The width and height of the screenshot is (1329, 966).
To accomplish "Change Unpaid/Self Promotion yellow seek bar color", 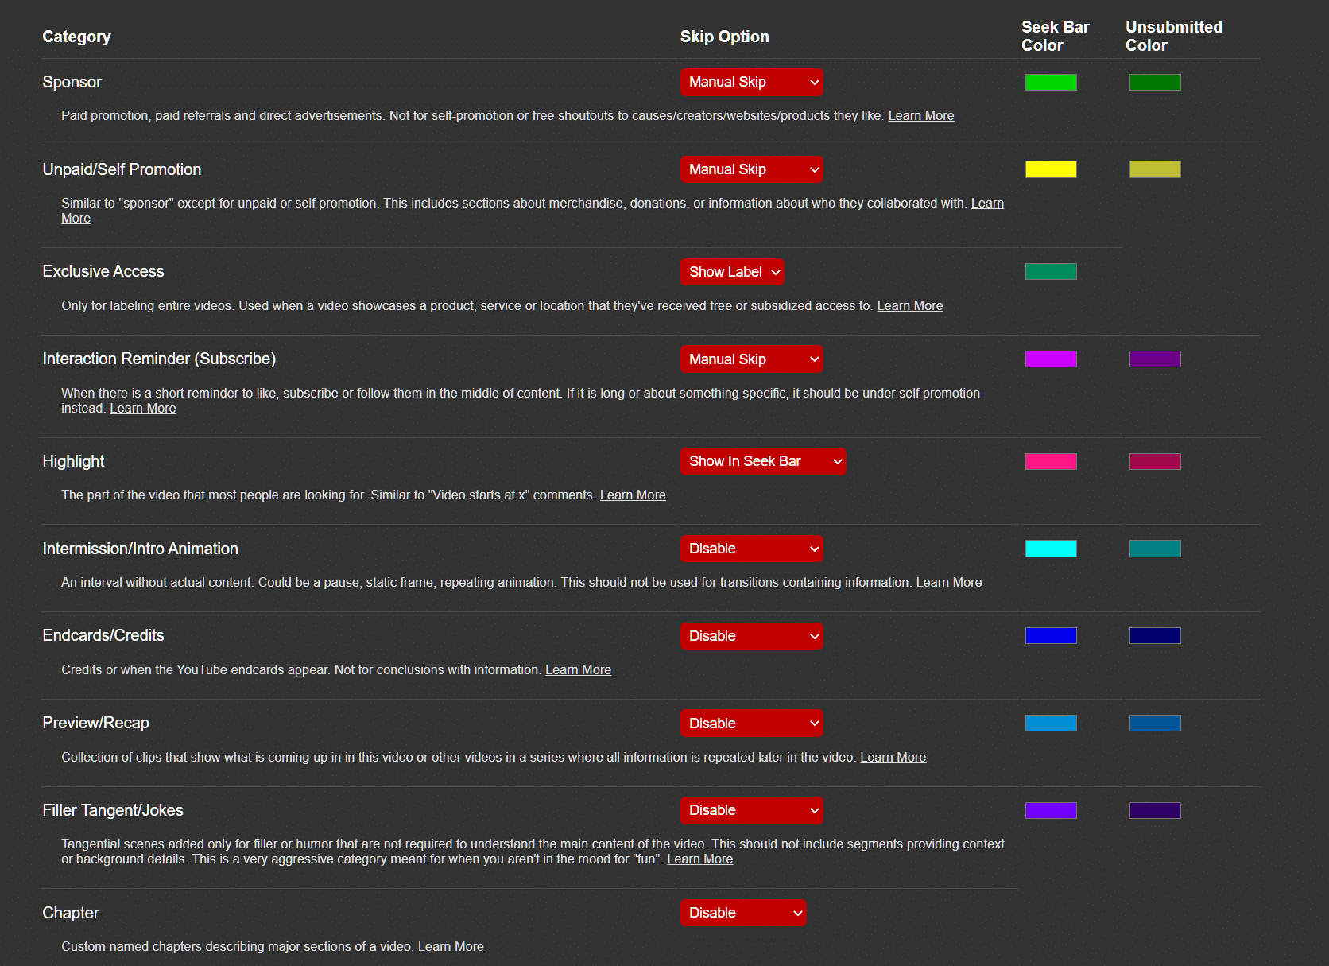I will point(1051,169).
